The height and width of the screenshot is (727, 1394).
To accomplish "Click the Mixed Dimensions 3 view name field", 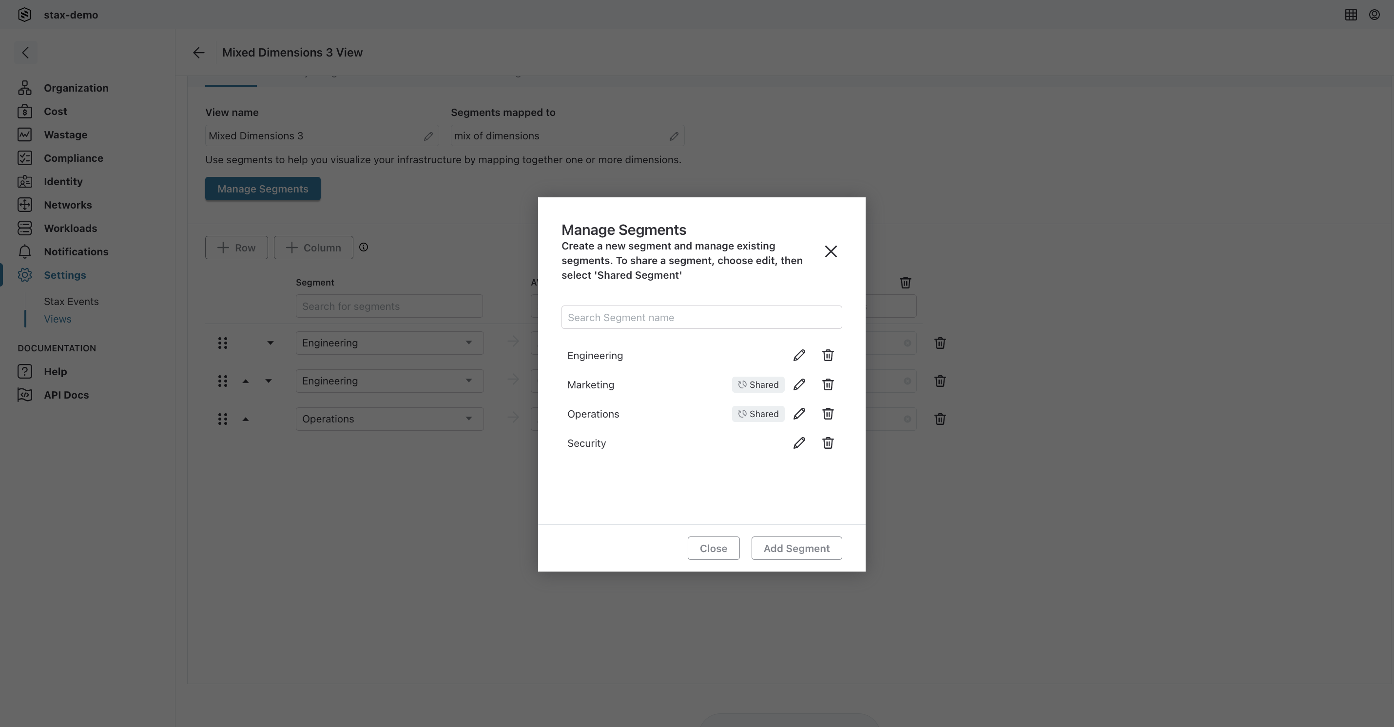I will 321,136.
